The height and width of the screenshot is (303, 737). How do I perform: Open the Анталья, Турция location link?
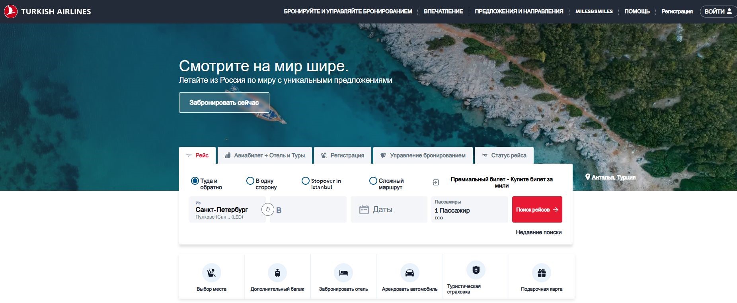pos(614,177)
